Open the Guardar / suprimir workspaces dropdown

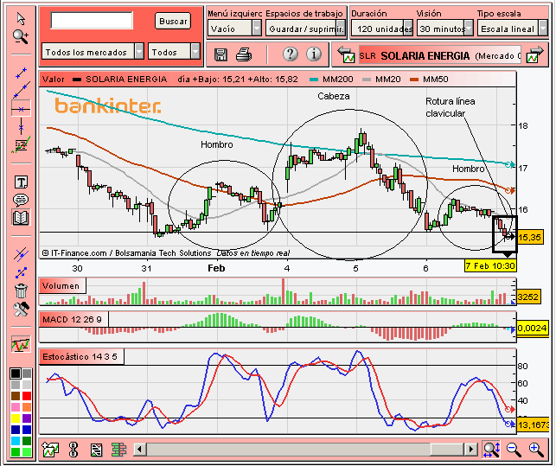click(305, 29)
